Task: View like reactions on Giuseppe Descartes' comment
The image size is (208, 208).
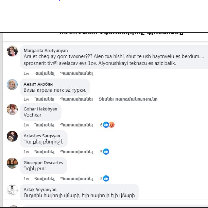Action: [106, 178]
